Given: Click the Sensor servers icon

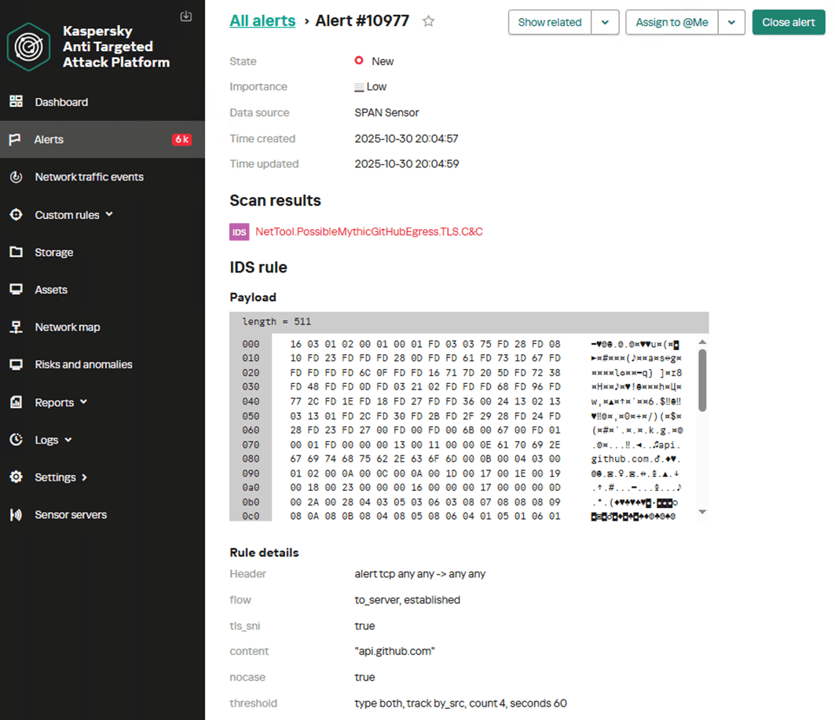Looking at the screenshot, I should click(16, 515).
